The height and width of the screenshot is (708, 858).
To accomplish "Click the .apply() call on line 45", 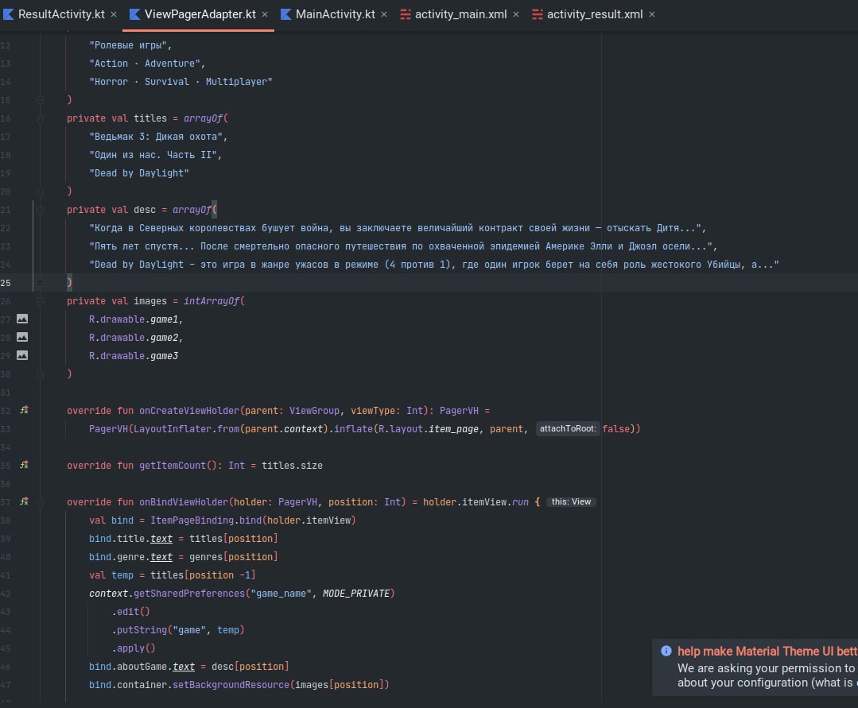I will coord(134,648).
